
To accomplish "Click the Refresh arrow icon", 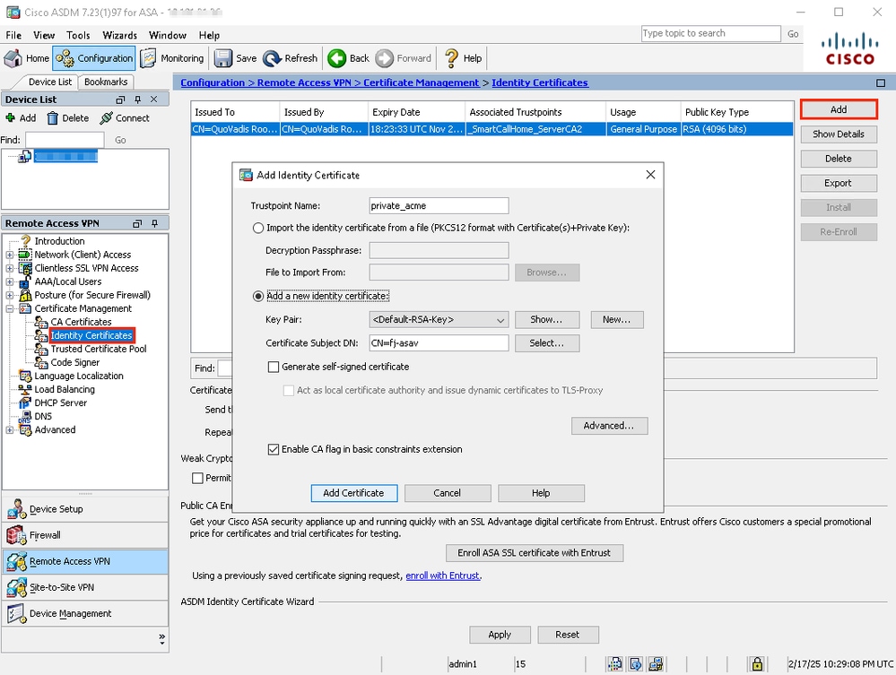I will tap(272, 58).
